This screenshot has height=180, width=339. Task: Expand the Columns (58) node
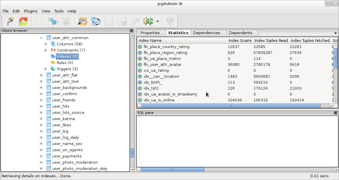point(45,44)
